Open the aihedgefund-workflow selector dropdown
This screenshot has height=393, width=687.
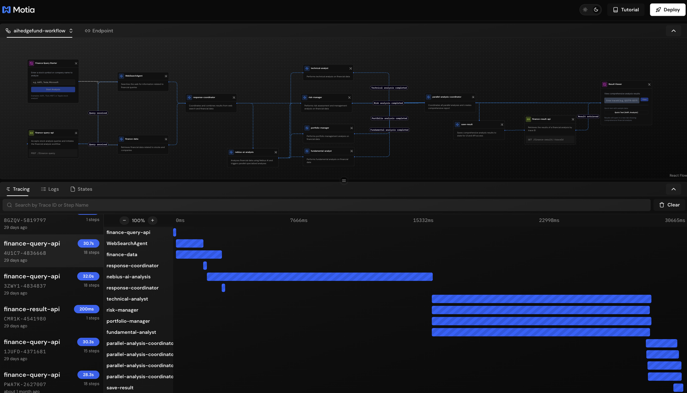pyautogui.click(x=40, y=31)
